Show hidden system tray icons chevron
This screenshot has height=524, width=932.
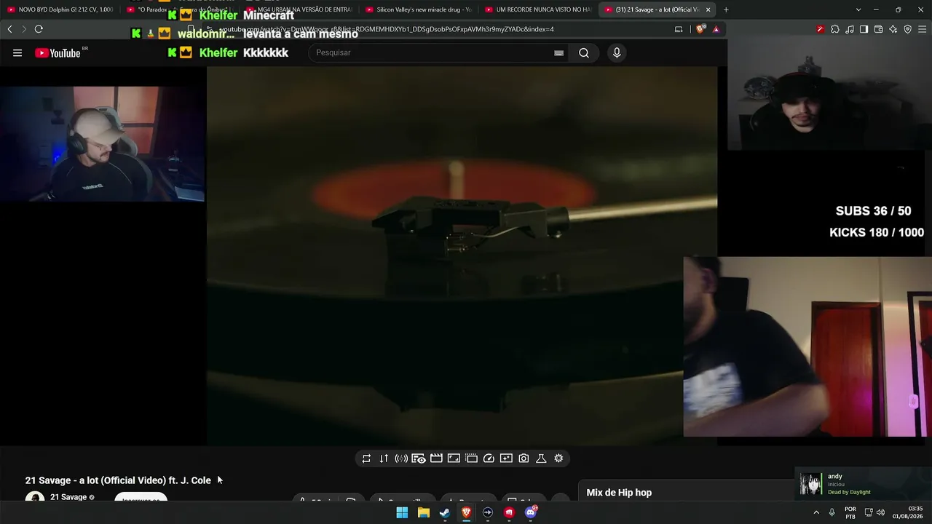click(x=816, y=512)
